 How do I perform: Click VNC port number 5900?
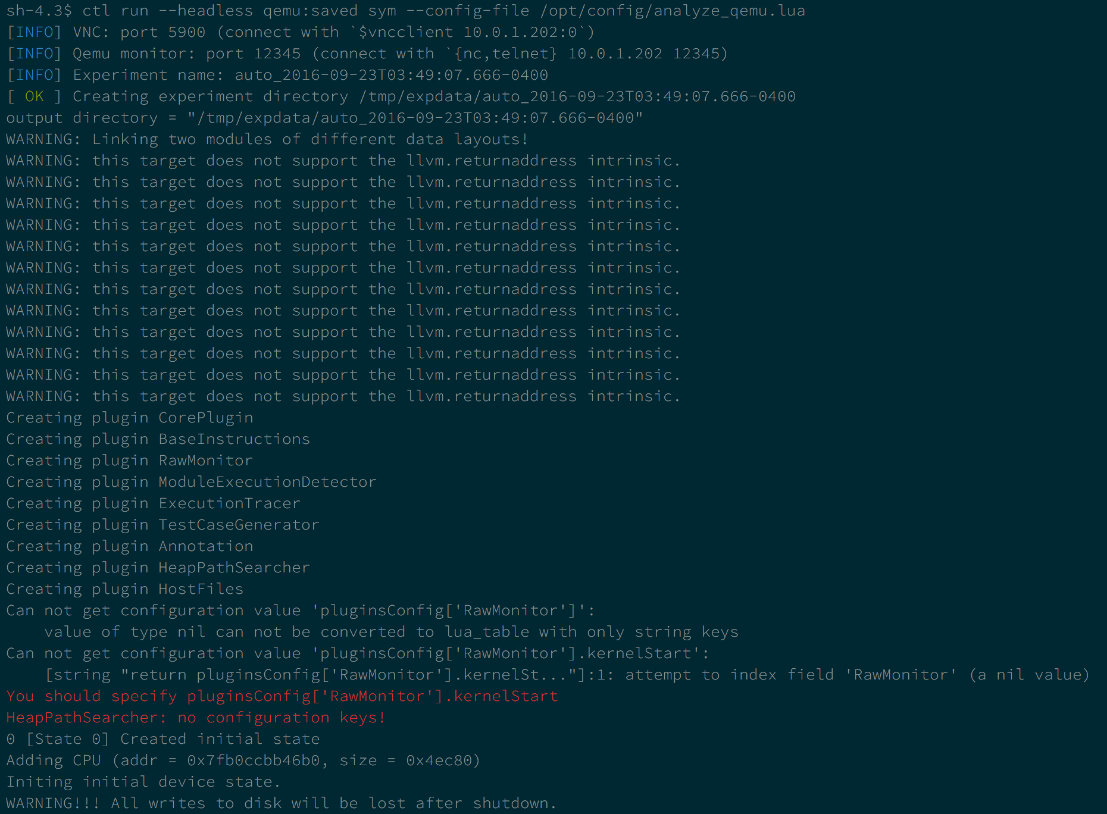[x=187, y=33]
